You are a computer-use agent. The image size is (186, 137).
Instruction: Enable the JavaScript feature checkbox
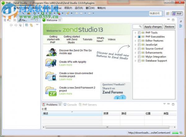(139, 45)
